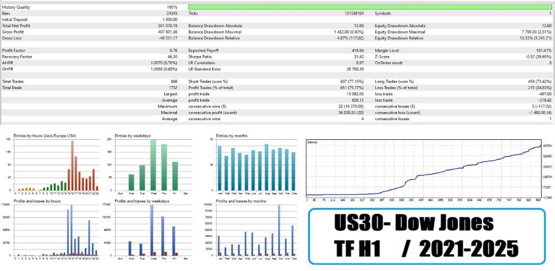Select the 'Symbols' label
This screenshot has height=271, width=555.
pos(383,13)
